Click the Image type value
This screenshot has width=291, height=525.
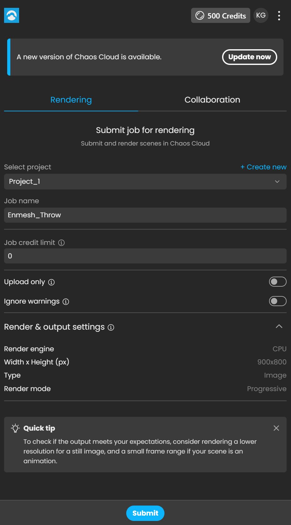[x=275, y=375]
